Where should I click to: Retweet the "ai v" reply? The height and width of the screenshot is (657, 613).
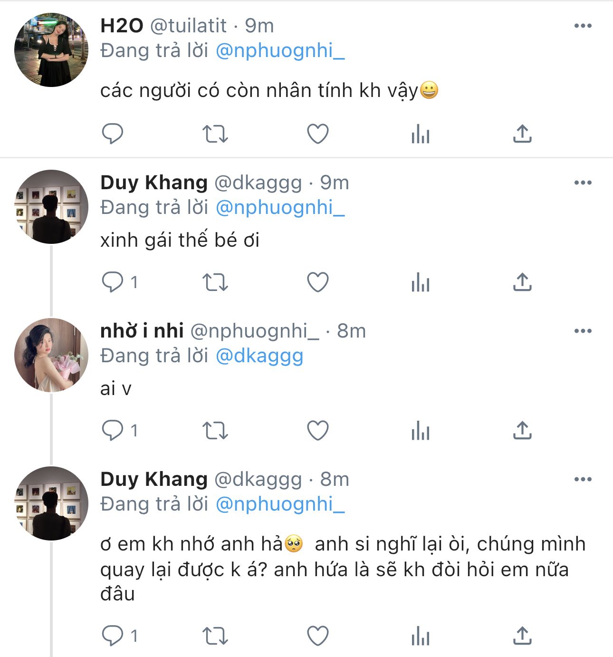215,431
